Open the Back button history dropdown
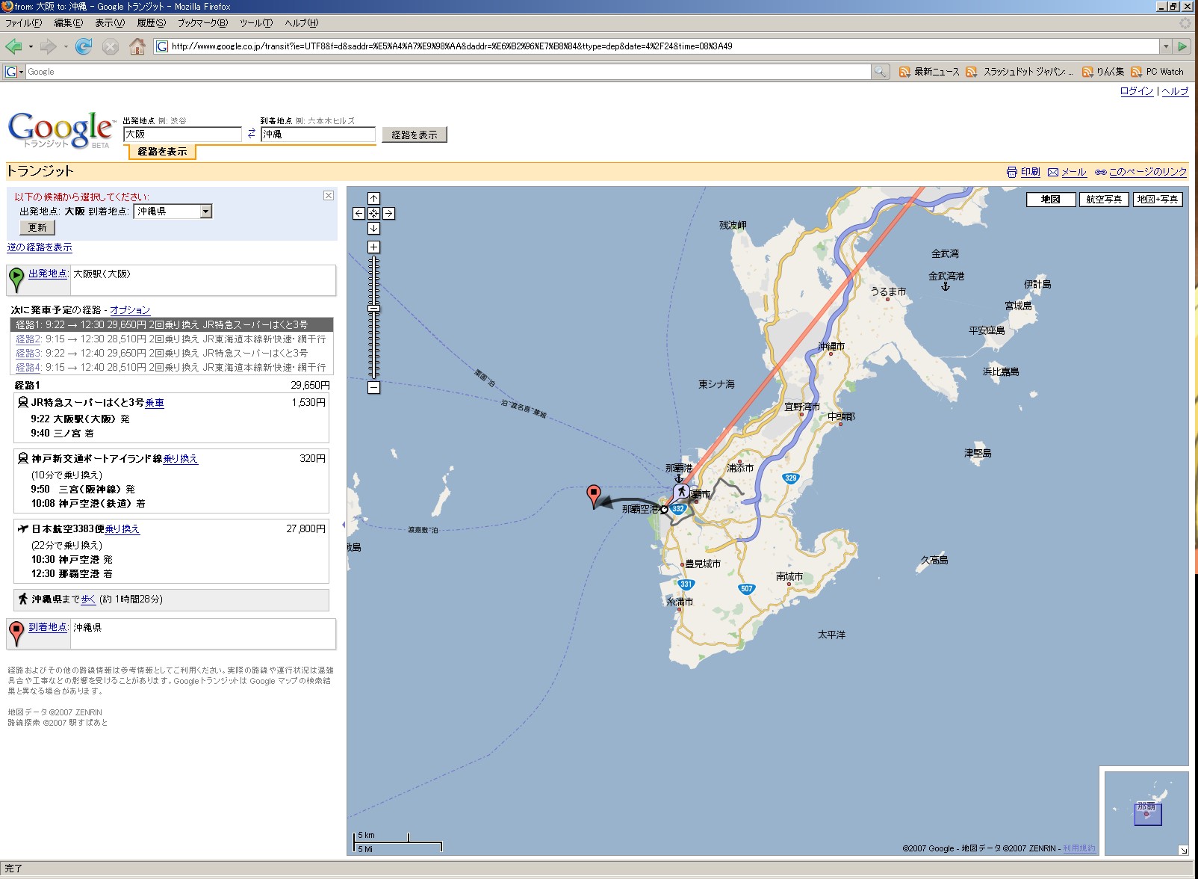1198x879 pixels. tap(31, 46)
